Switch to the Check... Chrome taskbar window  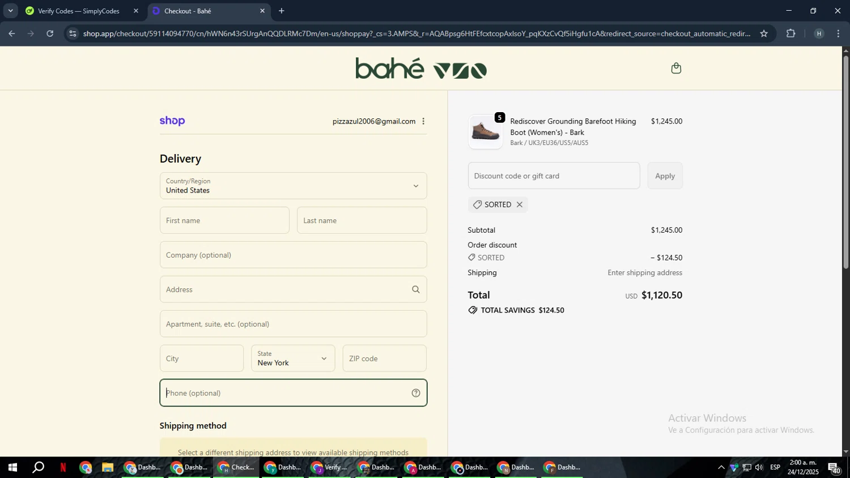click(x=236, y=467)
